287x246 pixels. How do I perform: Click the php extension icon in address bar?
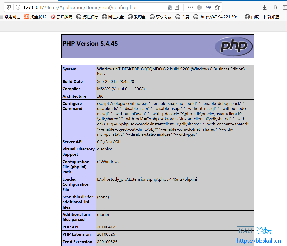tap(208, 7)
